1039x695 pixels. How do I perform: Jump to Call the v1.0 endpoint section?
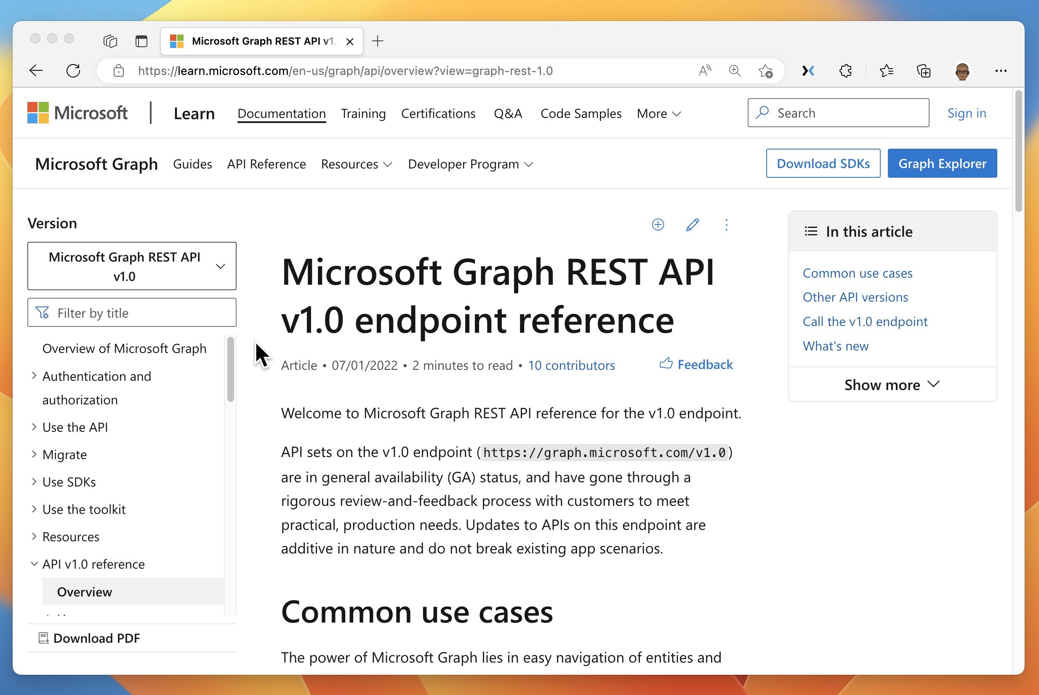[865, 321]
